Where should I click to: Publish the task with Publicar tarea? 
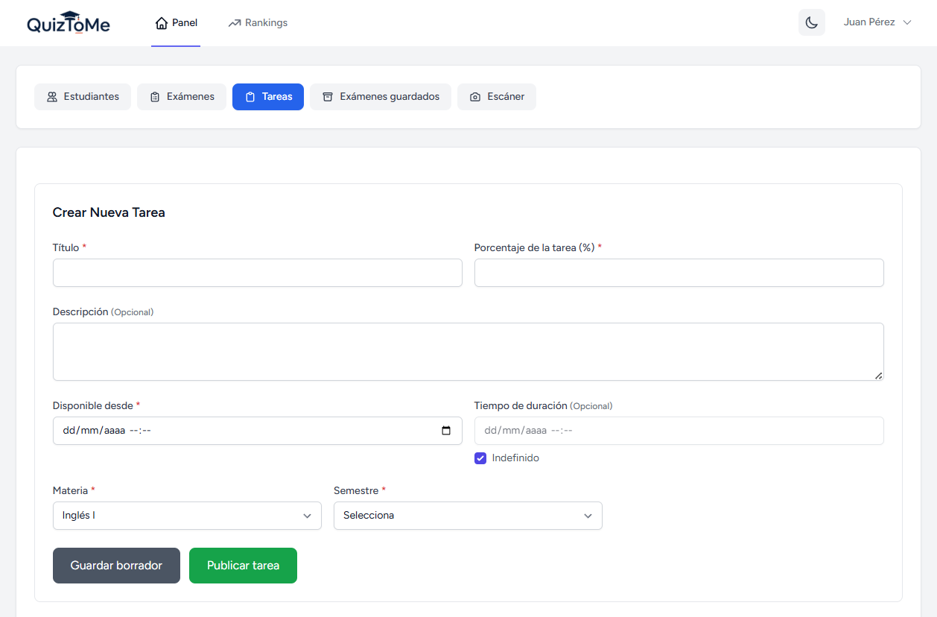(243, 566)
